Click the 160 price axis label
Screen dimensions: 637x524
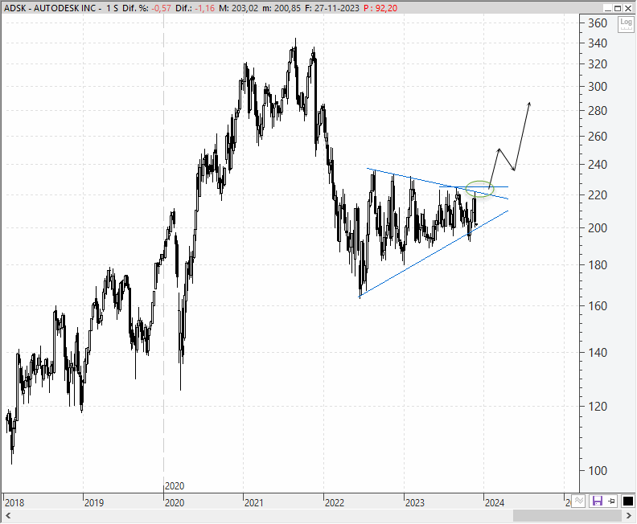598,306
